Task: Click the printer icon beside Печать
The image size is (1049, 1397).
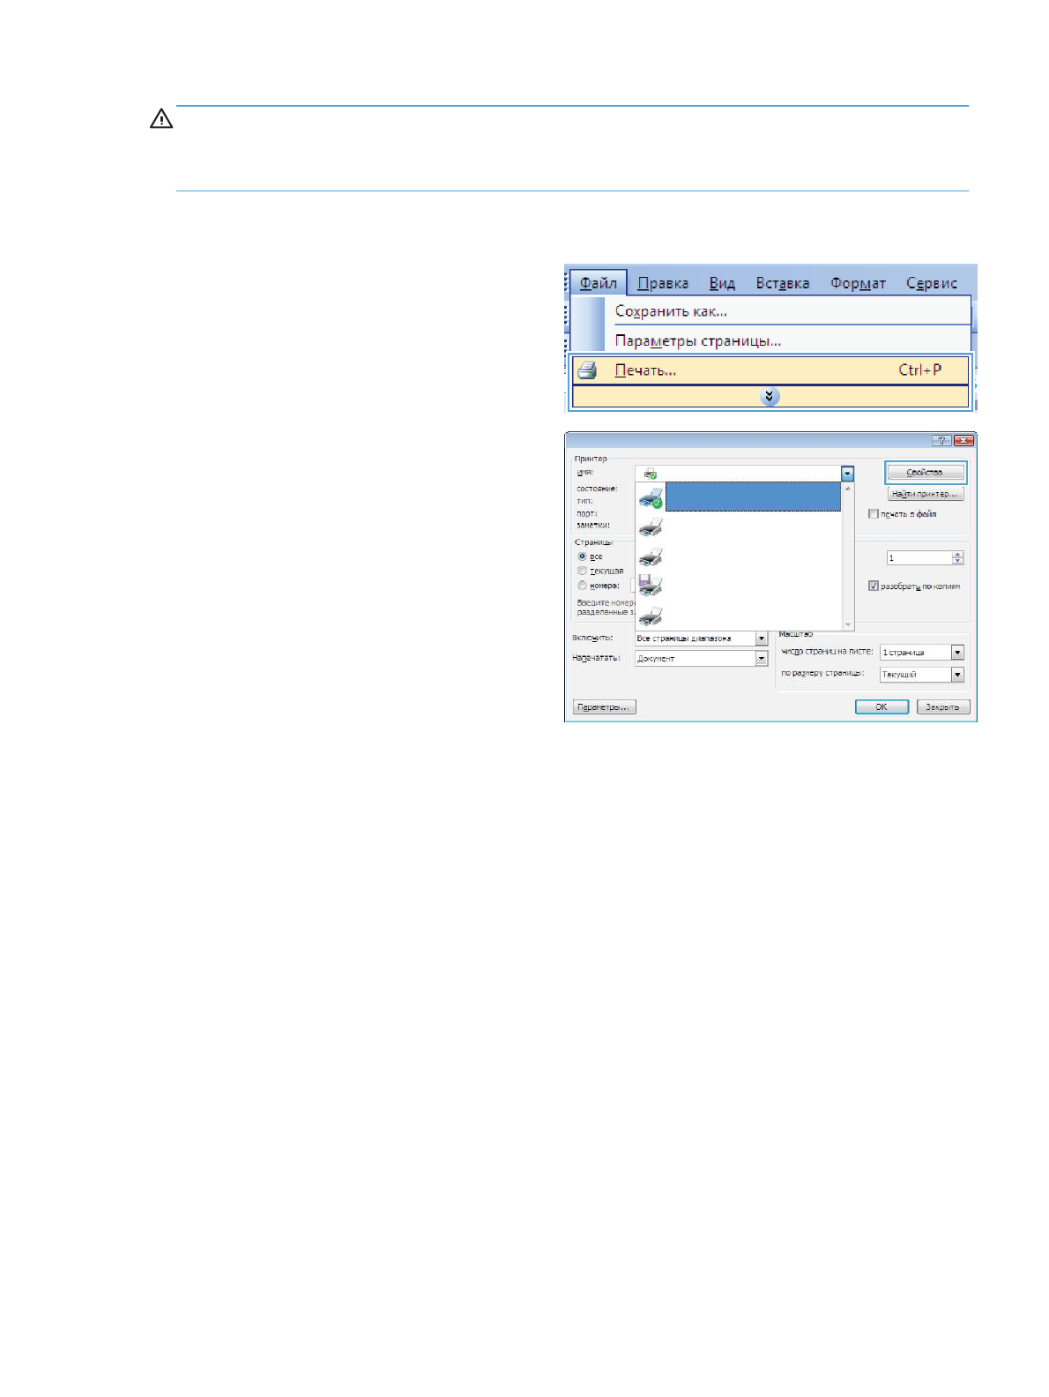Action: (x=587, y=370)
